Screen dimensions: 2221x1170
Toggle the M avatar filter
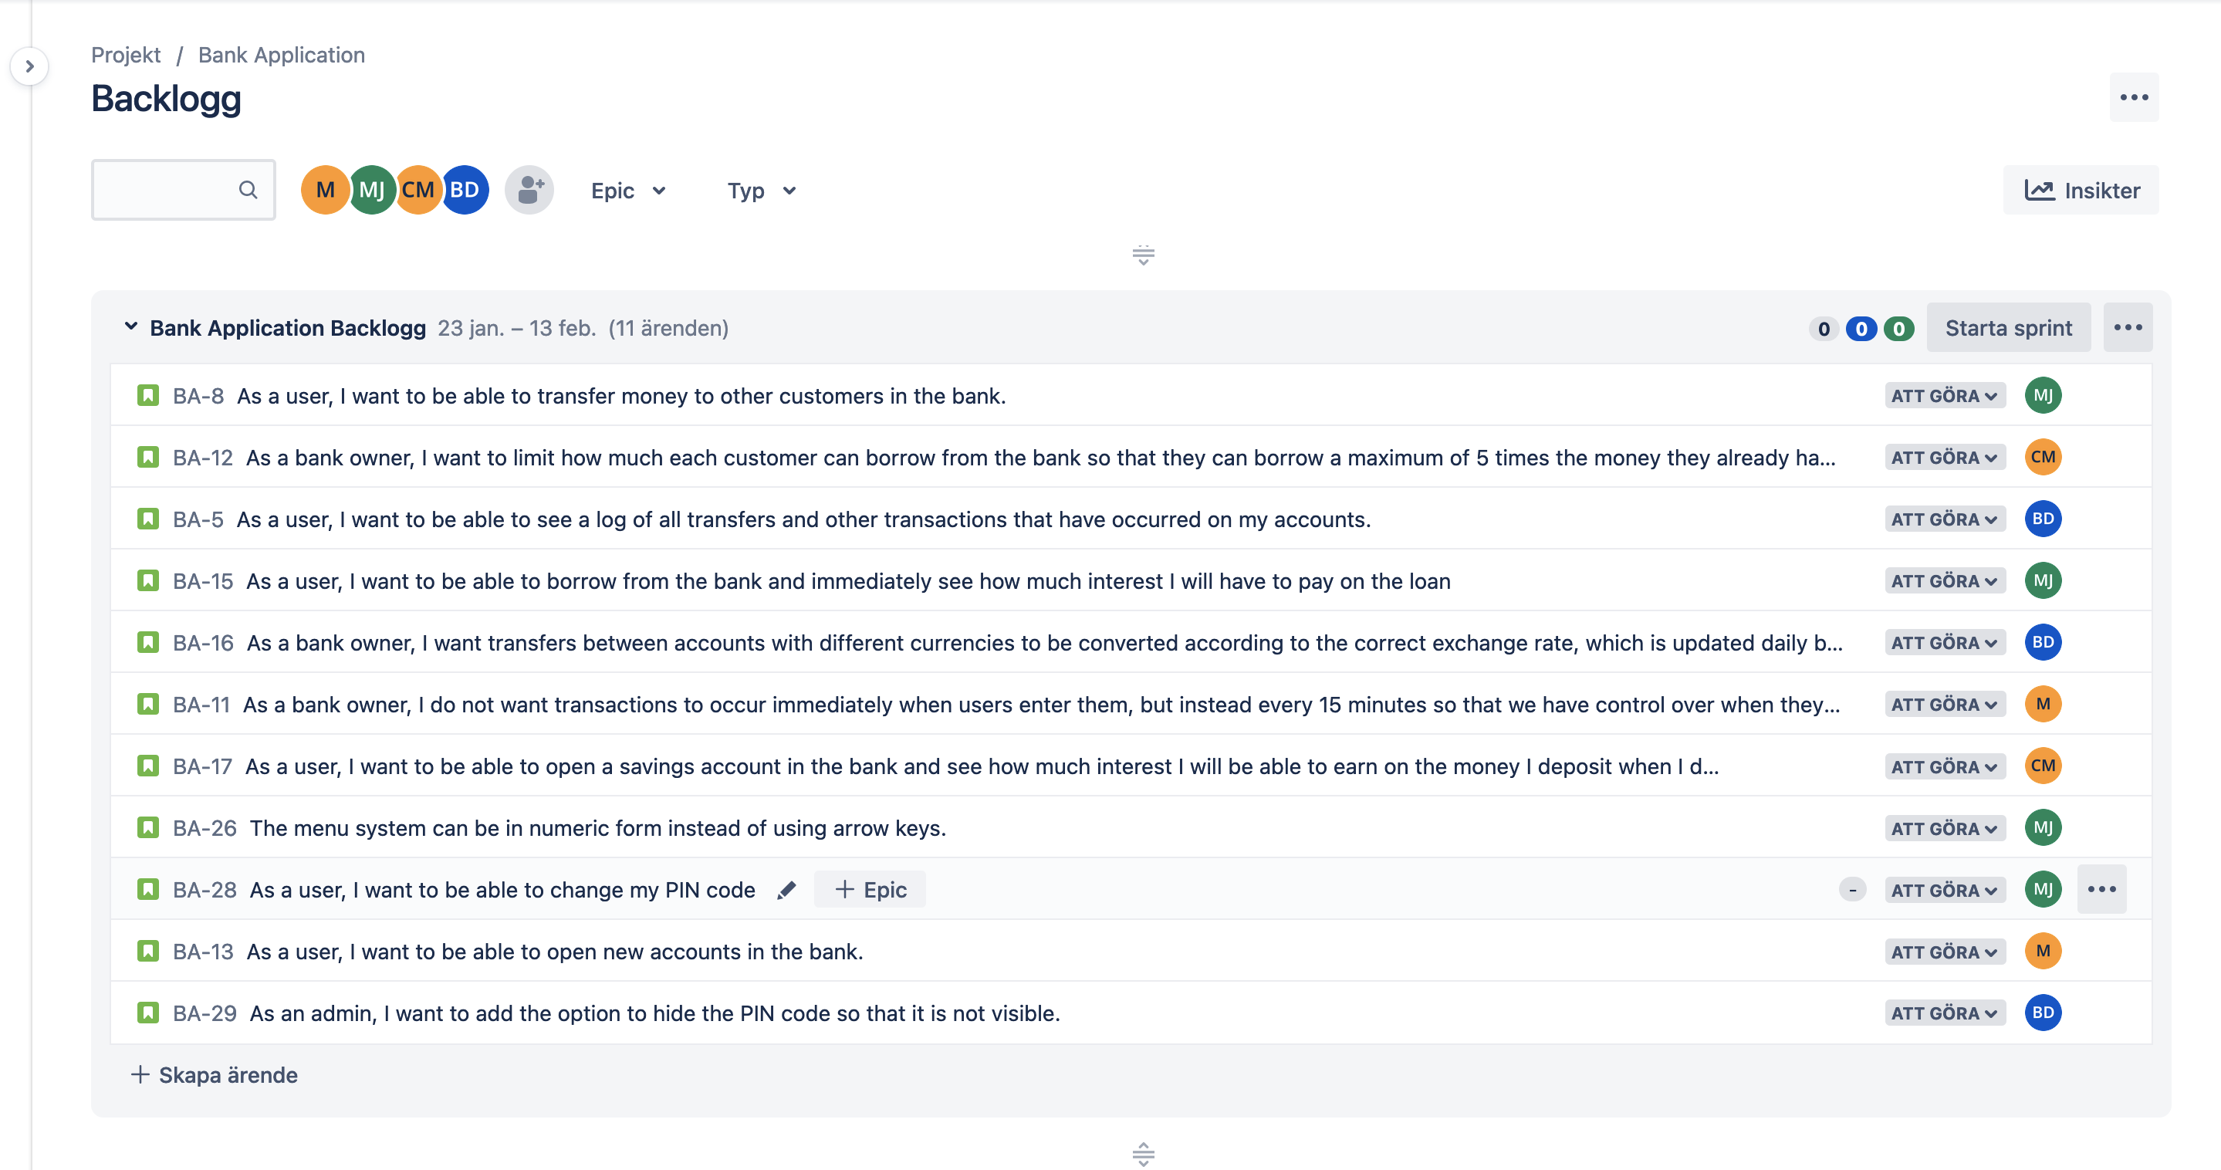pyautogui.click(x=325, y=190)
